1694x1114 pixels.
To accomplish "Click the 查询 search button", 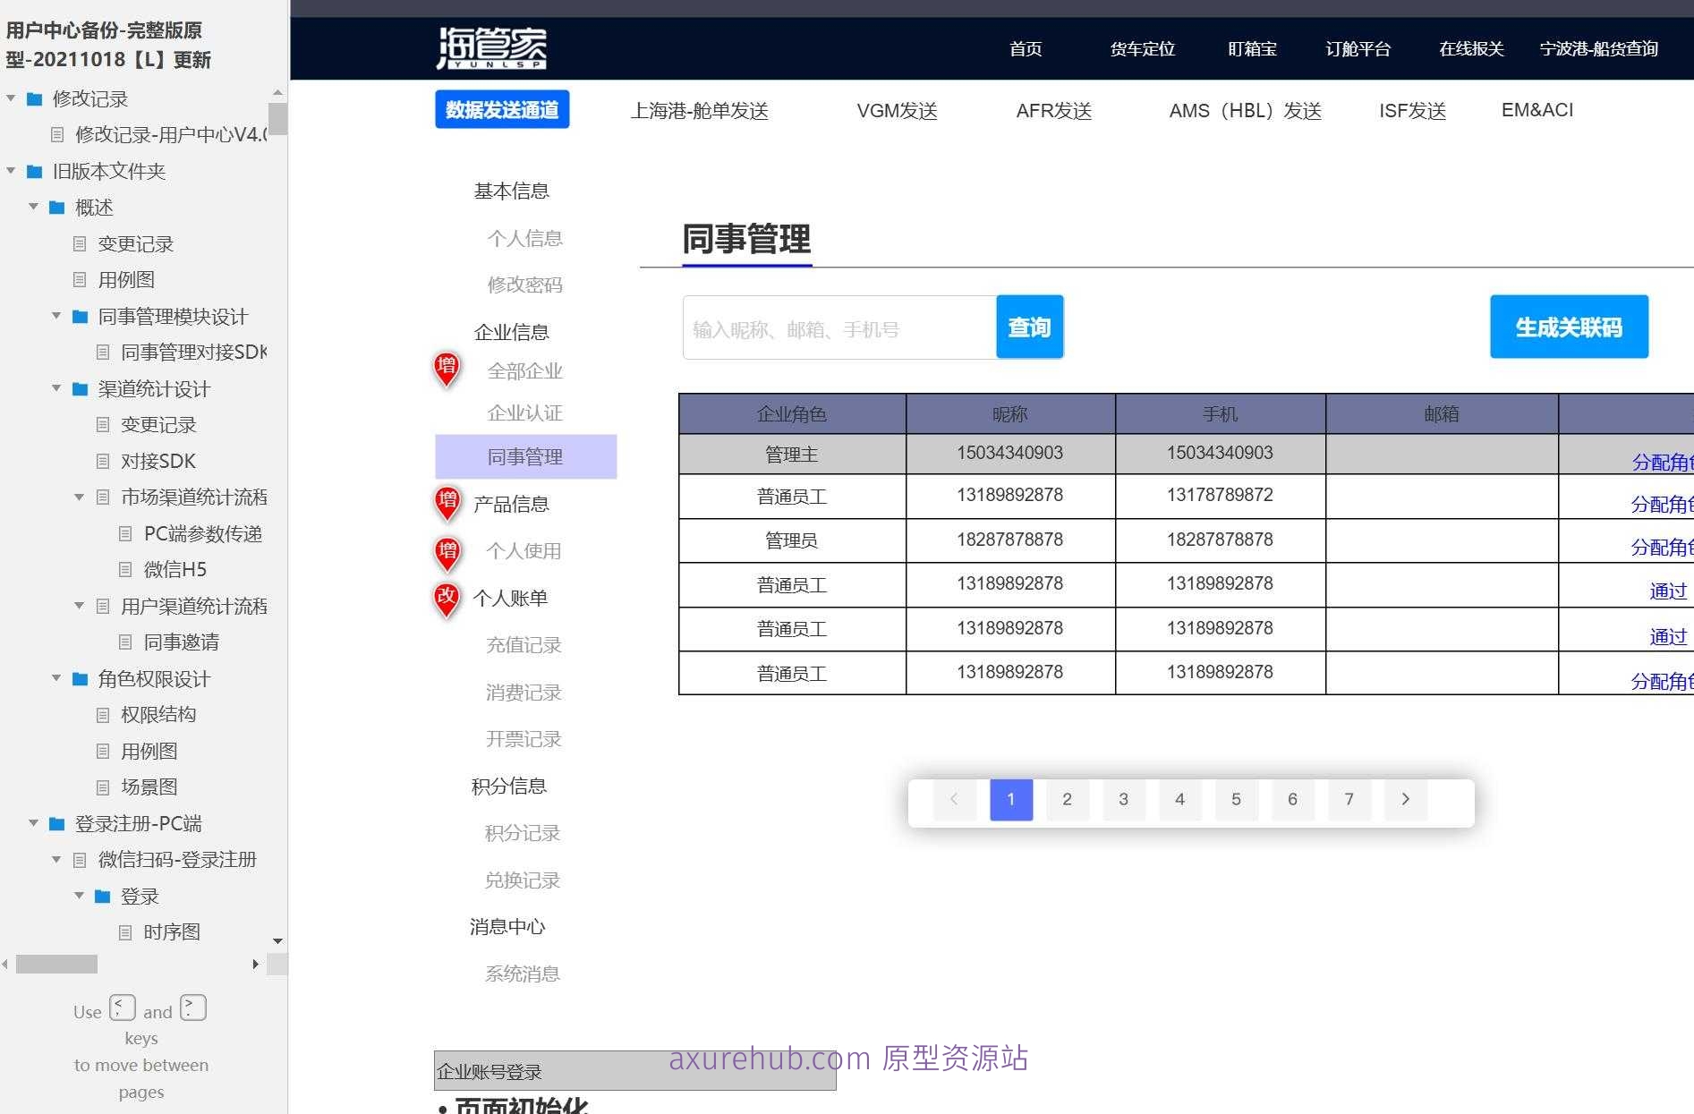I will (1029, 327).
